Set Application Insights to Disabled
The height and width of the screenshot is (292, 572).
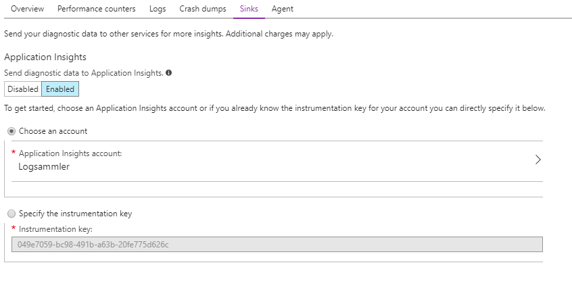tap(23, 89)
